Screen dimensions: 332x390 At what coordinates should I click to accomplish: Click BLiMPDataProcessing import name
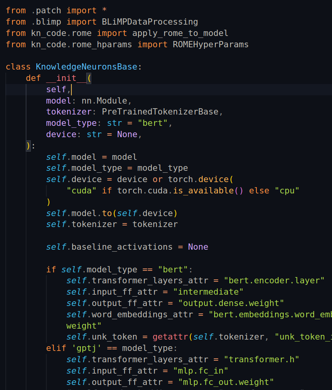click(x=150, y=22)
